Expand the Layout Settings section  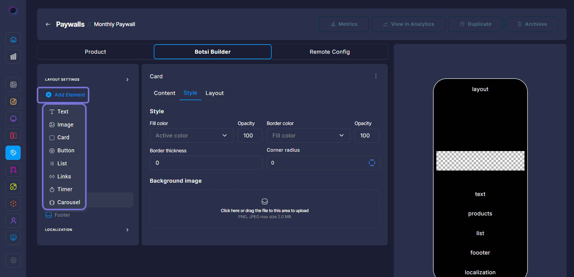[x=127, y=80]
